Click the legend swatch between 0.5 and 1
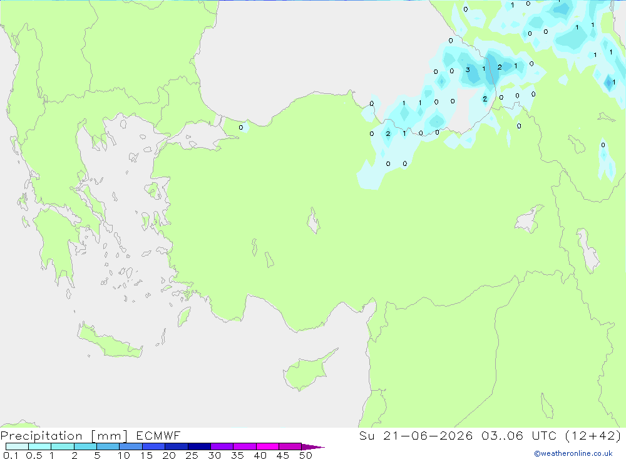626x459 pixels. click(x=40, y=446)
